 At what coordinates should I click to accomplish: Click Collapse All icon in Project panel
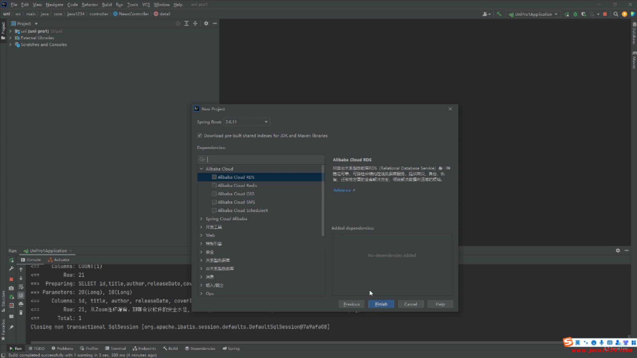click(x=195, y=23)
